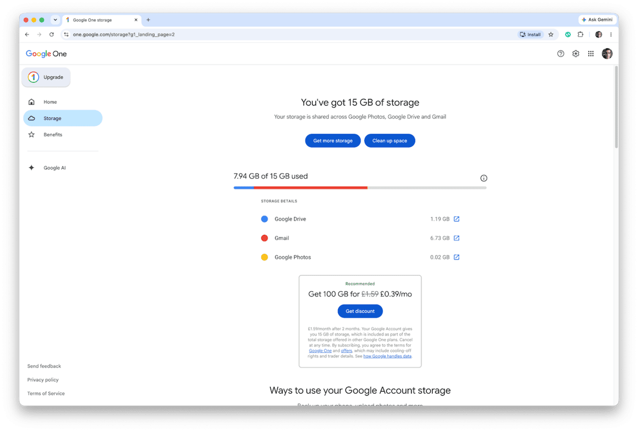The height and width of the screenshot is (431, 638).
Task: Open the Privacy policy link
Action: (x=43, y=380)
